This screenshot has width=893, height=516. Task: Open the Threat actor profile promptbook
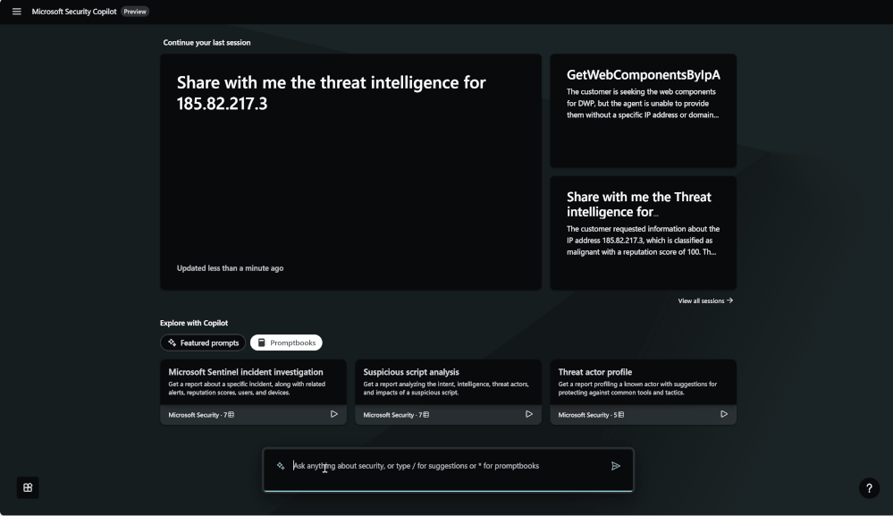point(643,392)
